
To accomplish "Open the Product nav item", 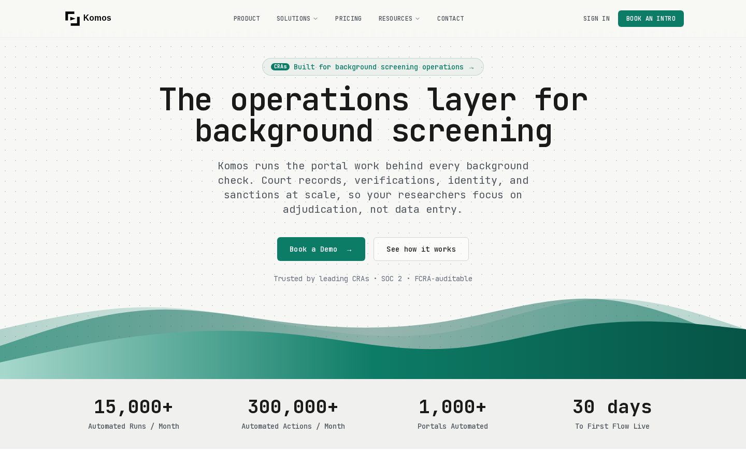I will coord(247,19).
